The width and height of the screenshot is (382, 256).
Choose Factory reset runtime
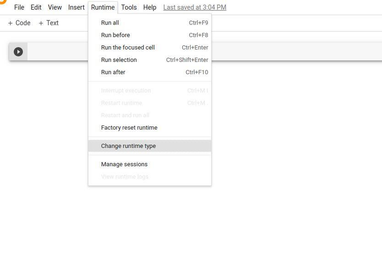click(x=150, y=128)
